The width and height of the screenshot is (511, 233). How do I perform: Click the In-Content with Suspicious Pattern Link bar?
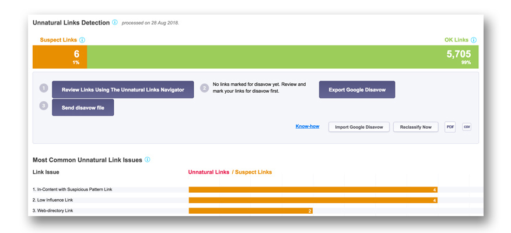(313, 190)
